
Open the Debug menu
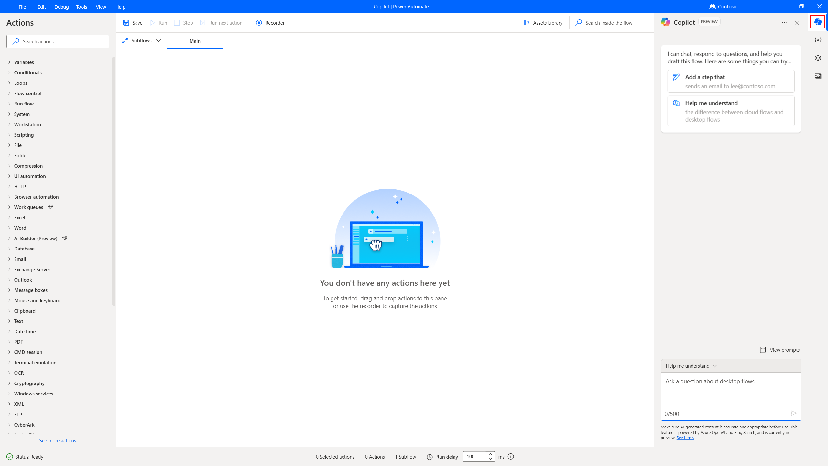tap(61, 6)
